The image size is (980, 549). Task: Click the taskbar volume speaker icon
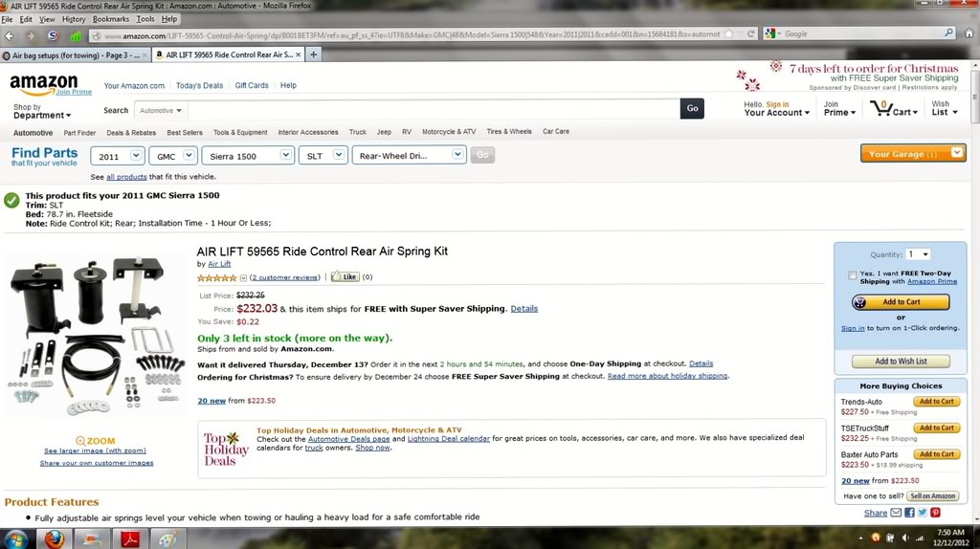(905, 538)
